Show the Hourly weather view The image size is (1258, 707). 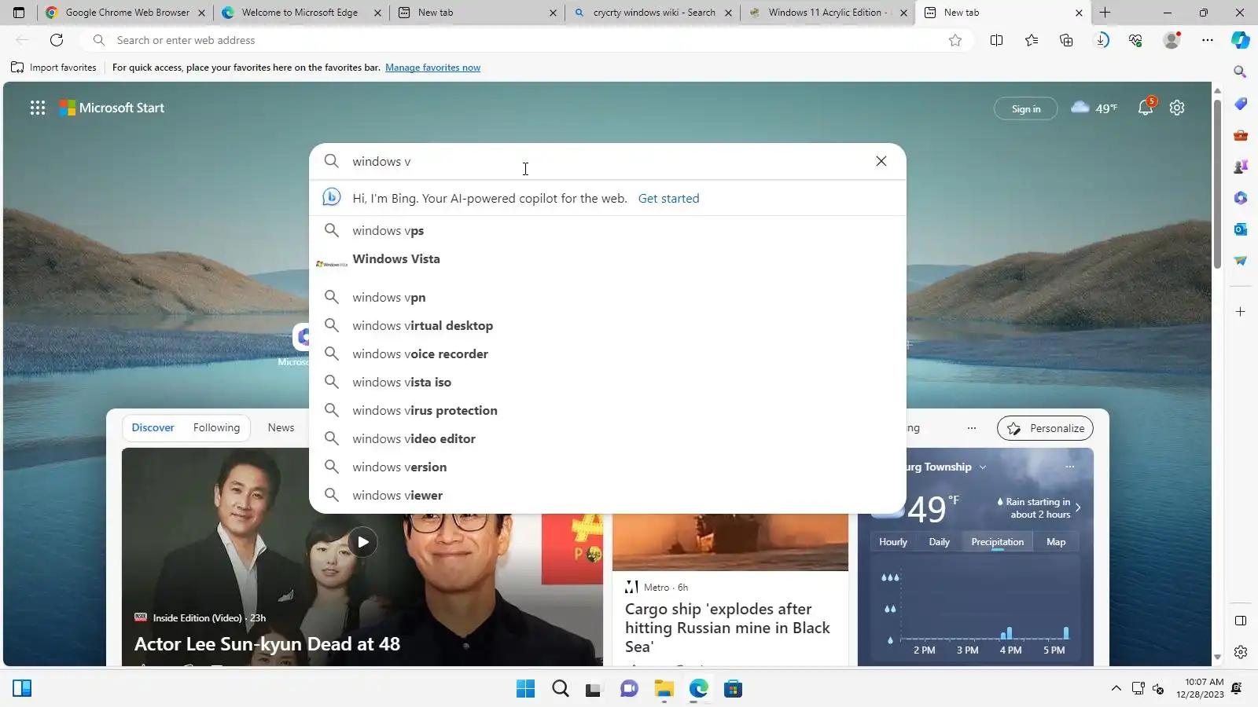point(893,542)
